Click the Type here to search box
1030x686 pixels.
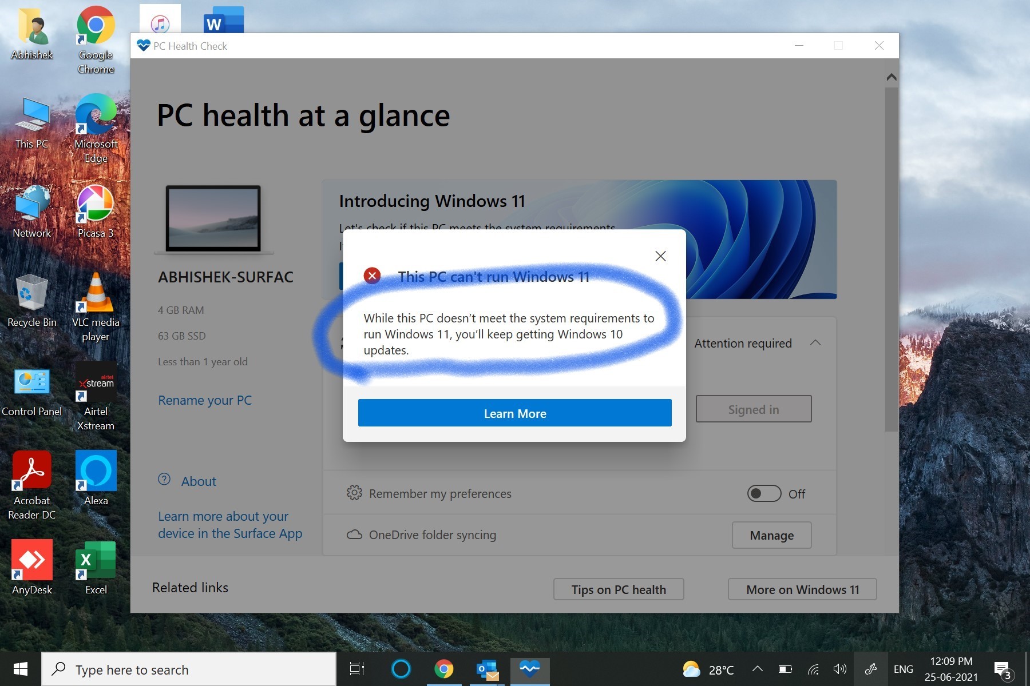coord(189,669)
